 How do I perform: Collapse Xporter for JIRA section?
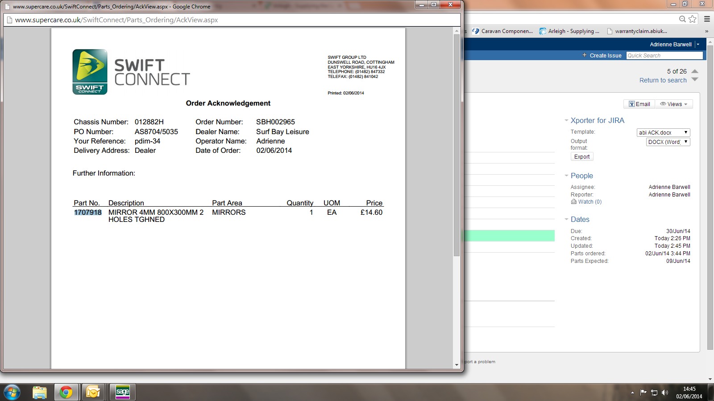pyautogui.click(x=566, y=120)
